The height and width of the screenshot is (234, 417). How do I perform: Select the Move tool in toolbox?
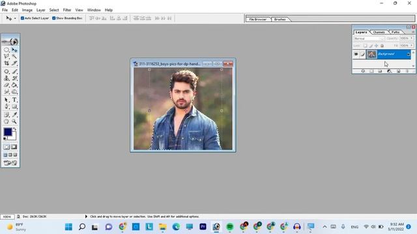tap(14, 49)
